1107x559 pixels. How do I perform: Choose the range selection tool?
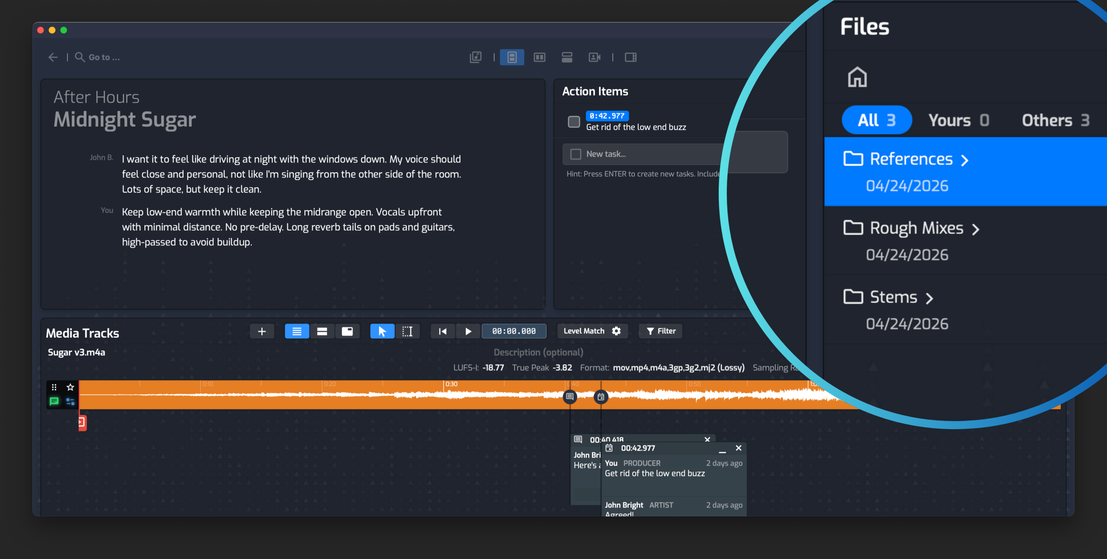point(407,332)
